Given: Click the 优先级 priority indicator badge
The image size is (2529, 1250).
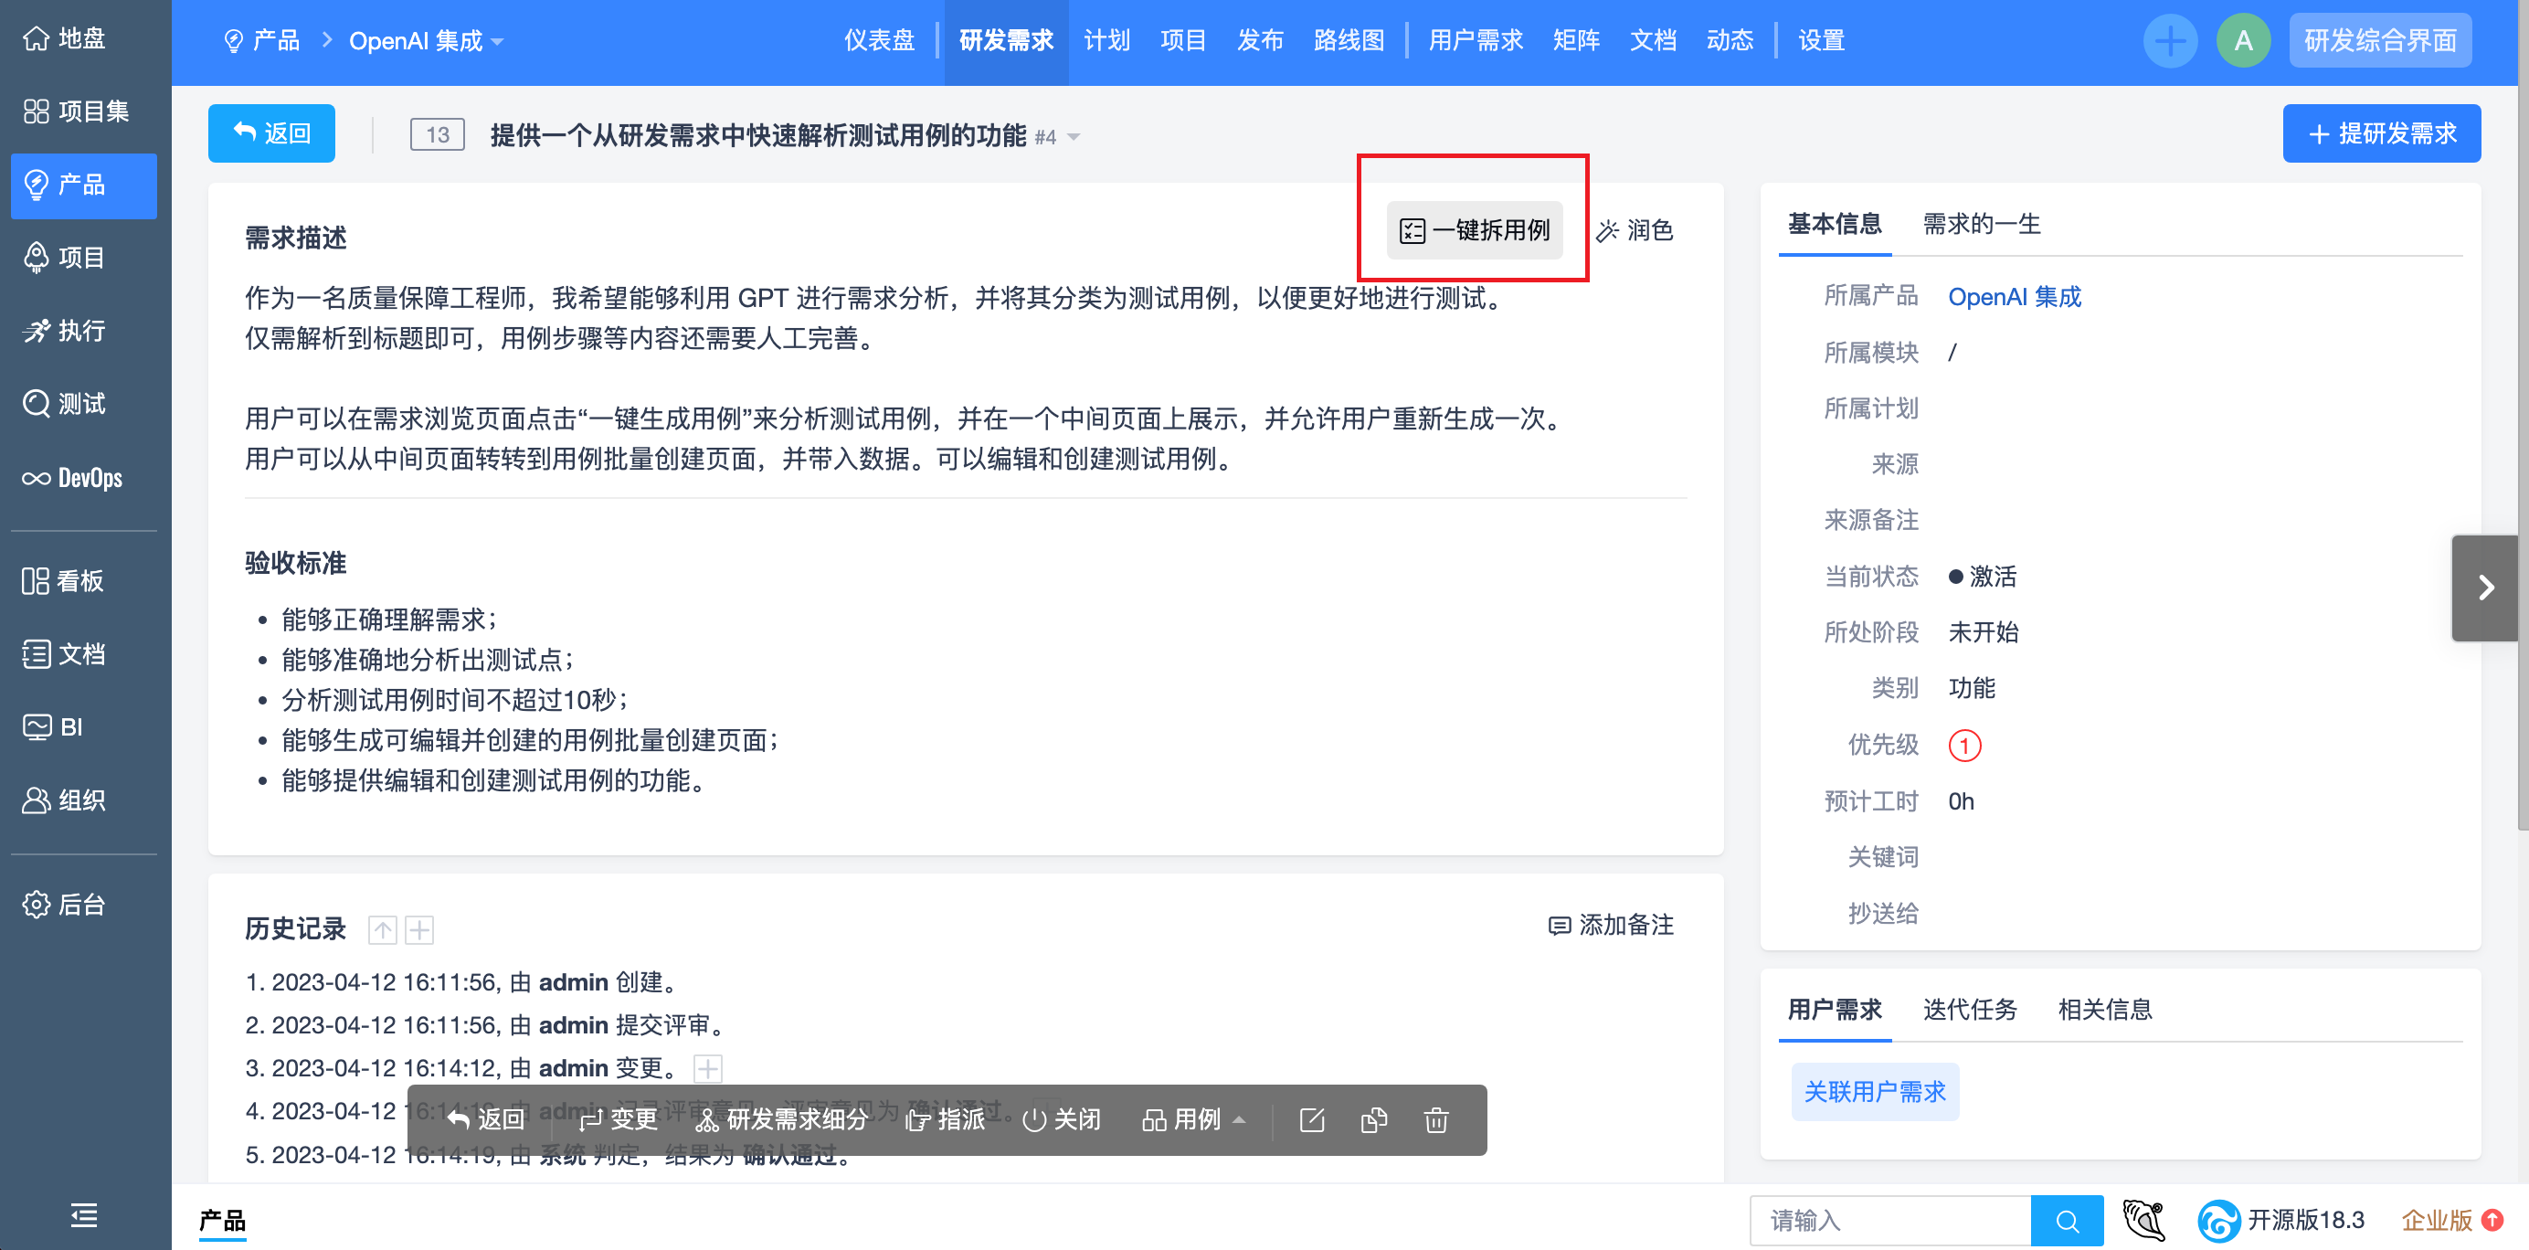Looking at the screenshot, I should coord(1966,746).
